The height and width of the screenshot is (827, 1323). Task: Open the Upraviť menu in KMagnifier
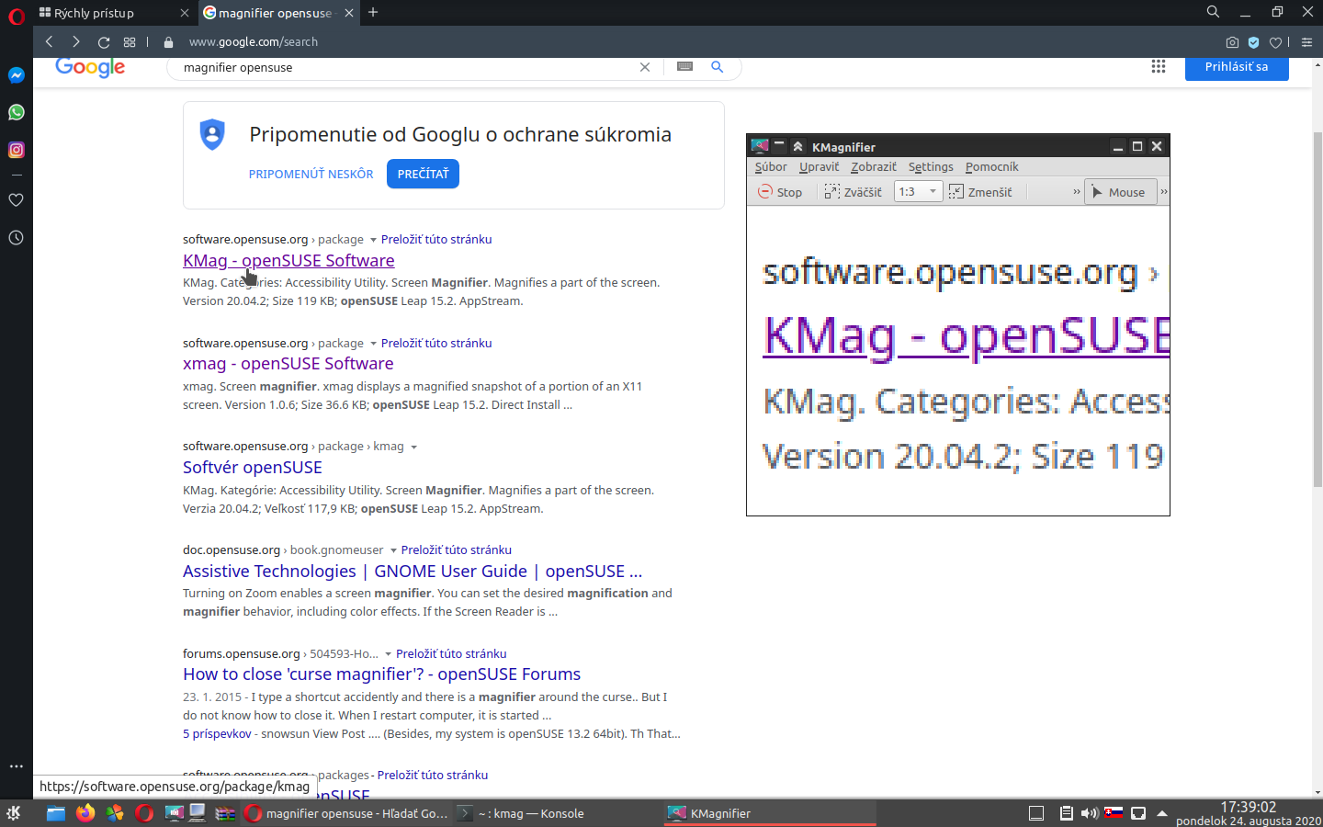click(x=819, y=166)
